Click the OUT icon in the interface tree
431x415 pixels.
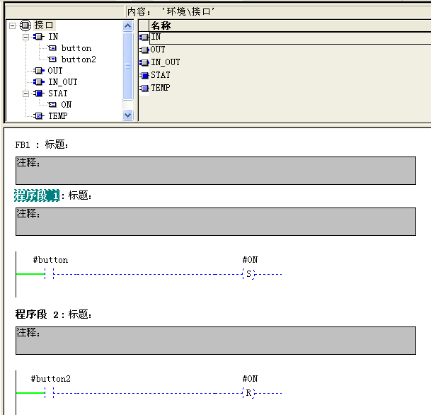[x=39, y=71]
